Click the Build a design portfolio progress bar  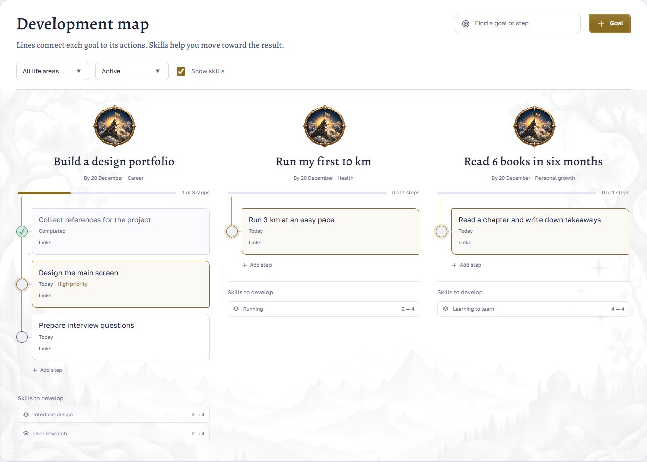[97, 193]
